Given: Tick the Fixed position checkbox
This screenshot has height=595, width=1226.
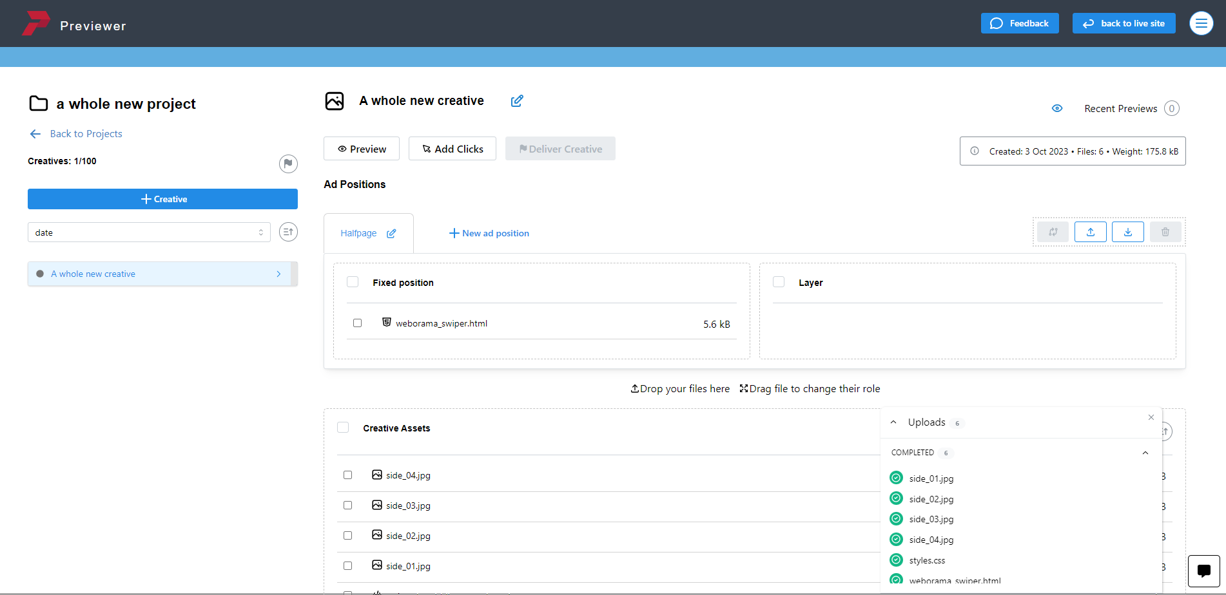Looking at the screenshot, I should tap(353, 282).
